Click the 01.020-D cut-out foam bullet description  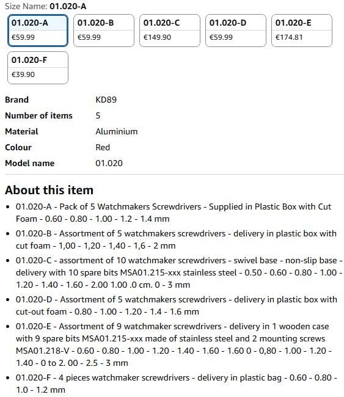(177, 305)
